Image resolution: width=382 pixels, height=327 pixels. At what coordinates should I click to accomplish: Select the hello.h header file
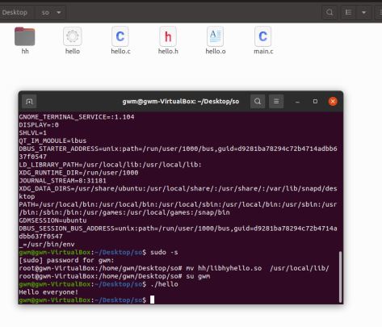point(168,40)
